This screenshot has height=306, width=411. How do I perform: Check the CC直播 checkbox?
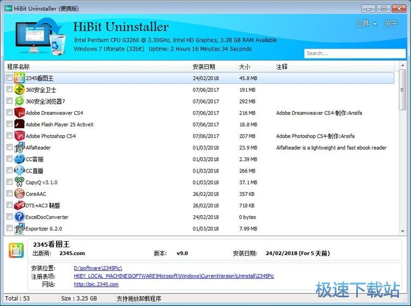click(x=9, y=170)
